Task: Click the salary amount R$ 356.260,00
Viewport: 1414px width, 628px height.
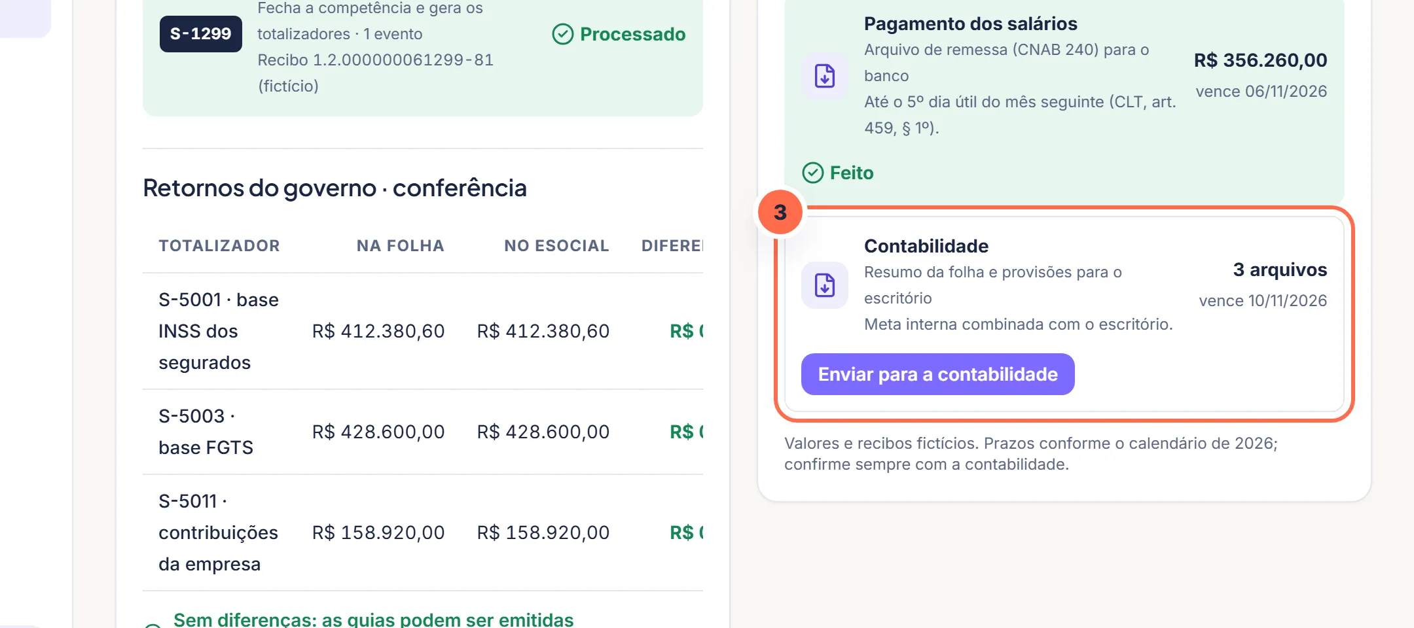Action: [x=1260, y=60]
